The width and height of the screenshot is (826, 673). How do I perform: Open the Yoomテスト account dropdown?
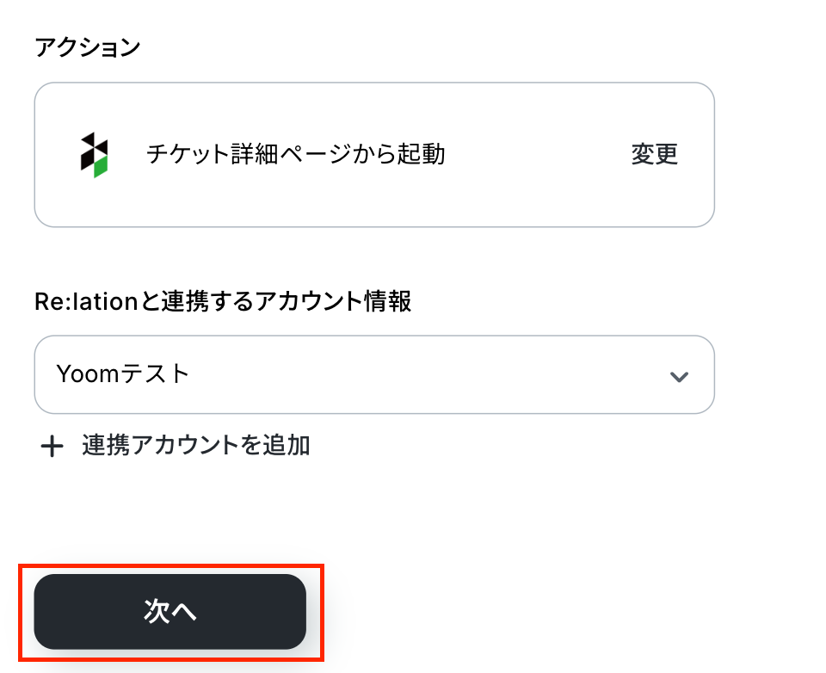click(x=374, y=374)
